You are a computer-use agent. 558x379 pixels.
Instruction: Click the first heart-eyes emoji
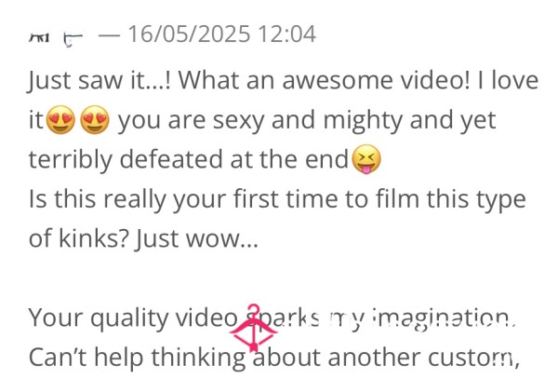coord(60,120)
